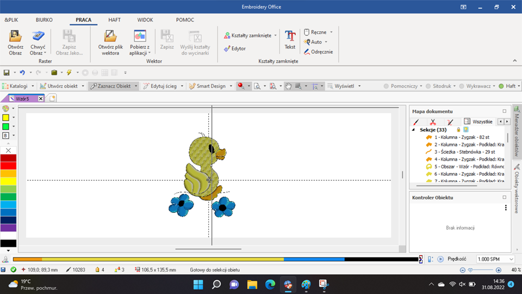Click the lock icon beside Sekcje
The height and width of the screenshot is (294, 522).
click(458, 130)
